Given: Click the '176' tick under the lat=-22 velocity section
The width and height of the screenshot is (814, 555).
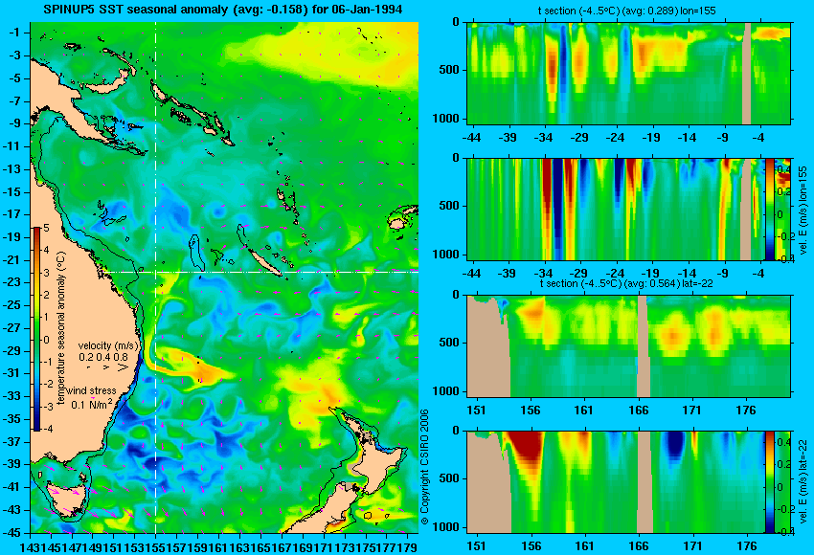Looking at the screenshot, I should click(x=746, y=546).
